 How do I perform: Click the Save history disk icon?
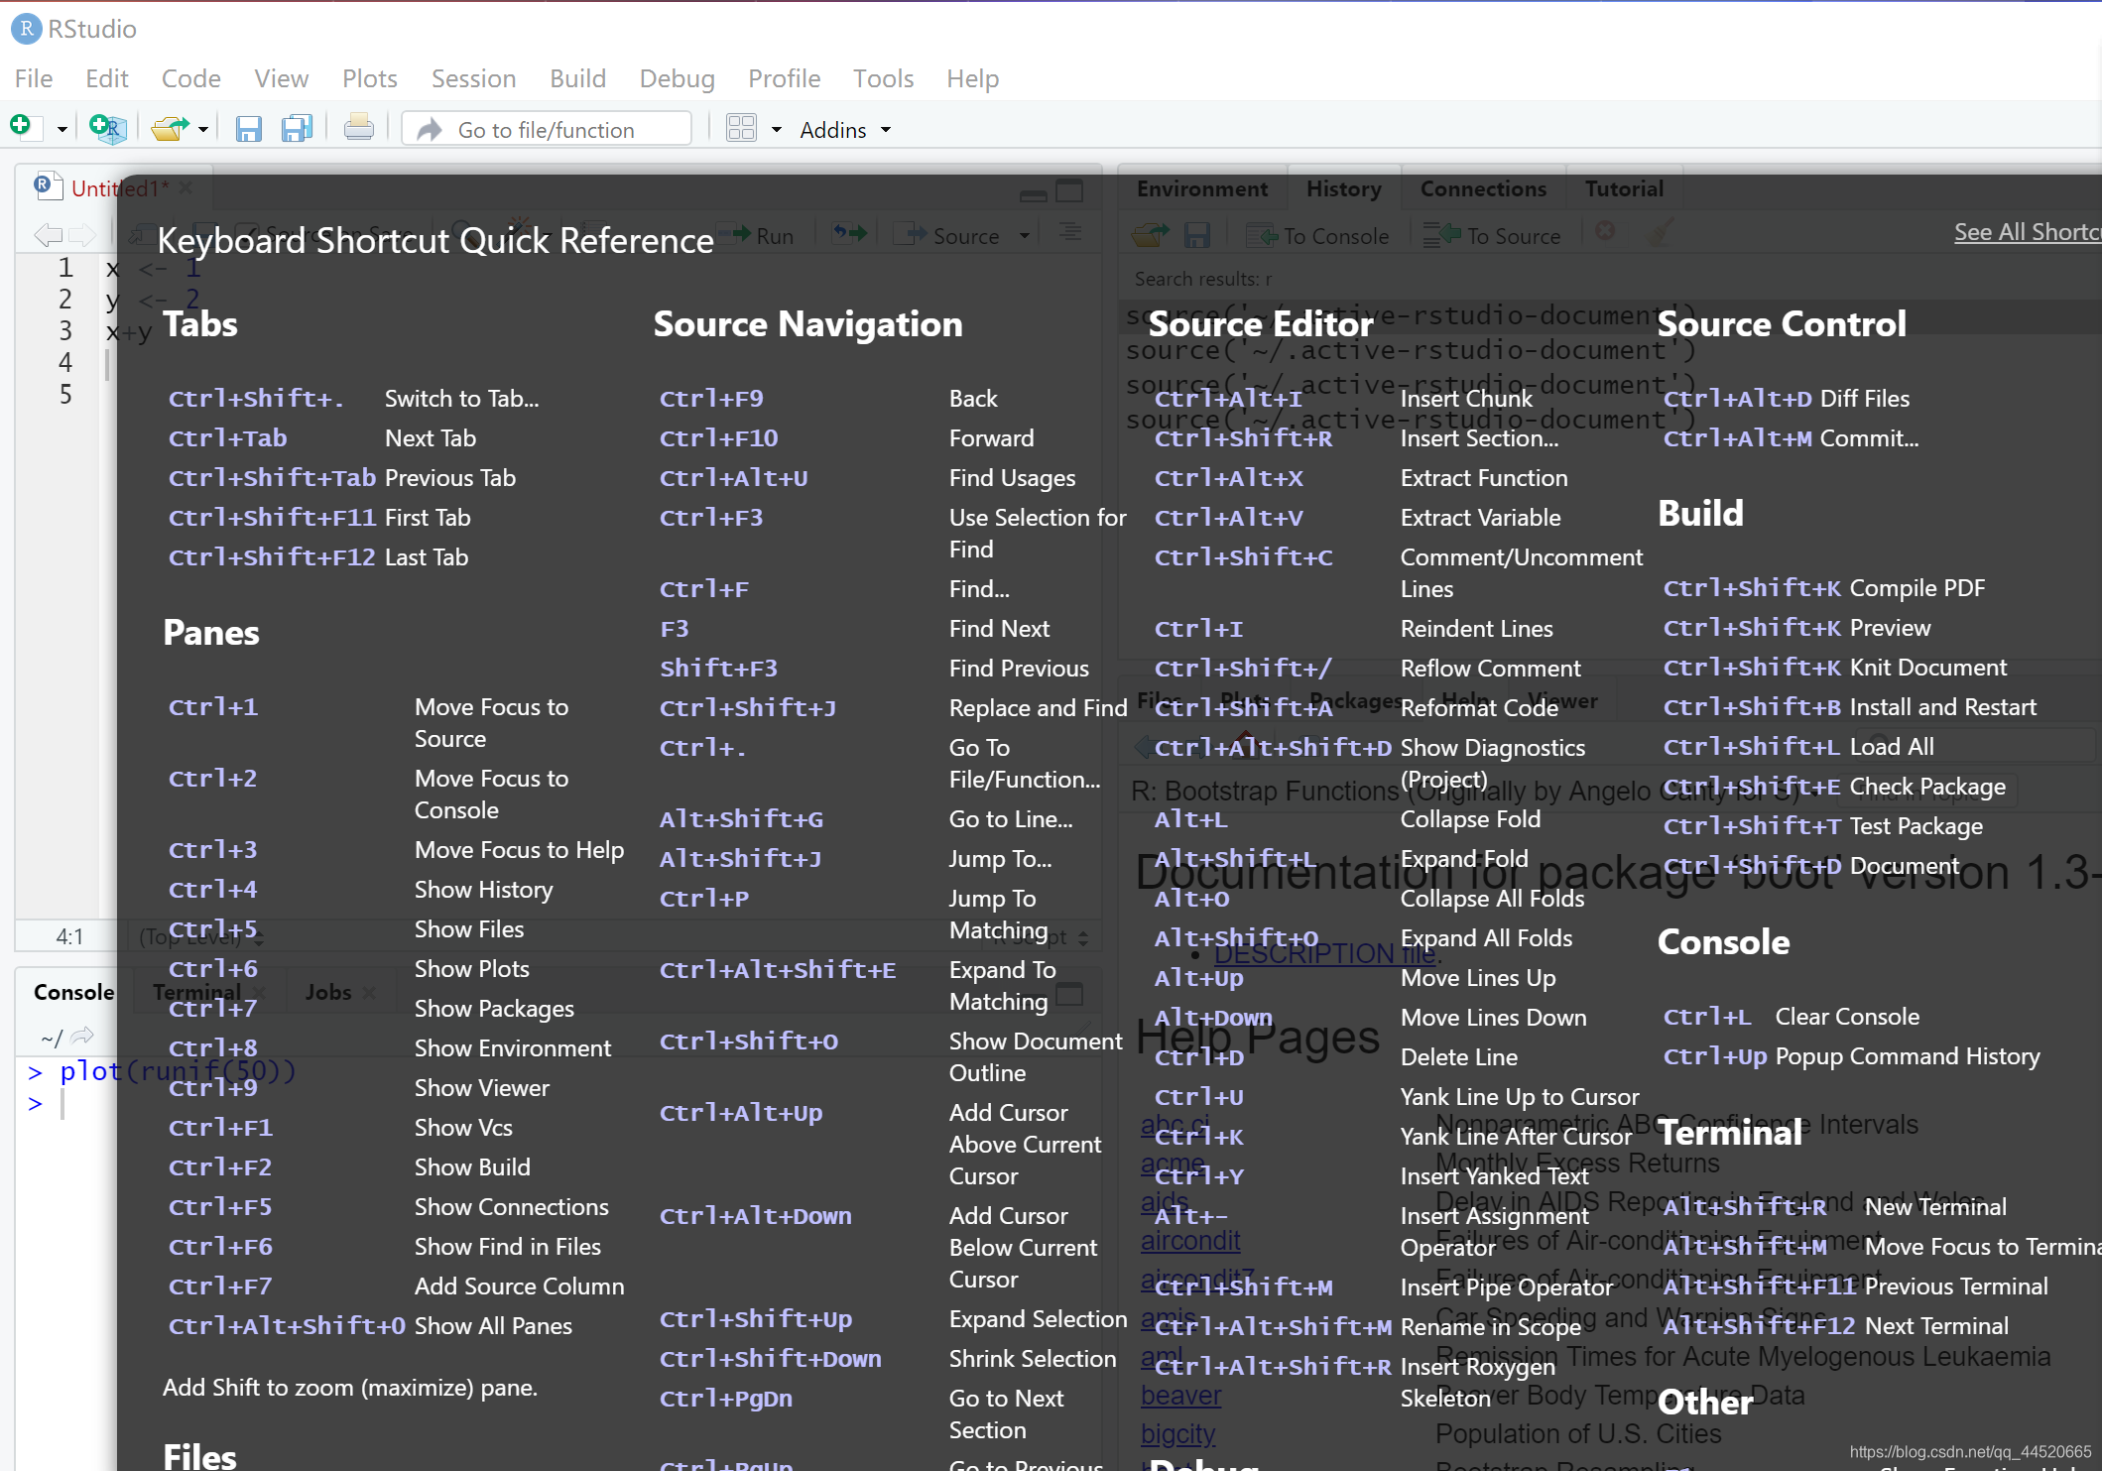point(1197,235)
